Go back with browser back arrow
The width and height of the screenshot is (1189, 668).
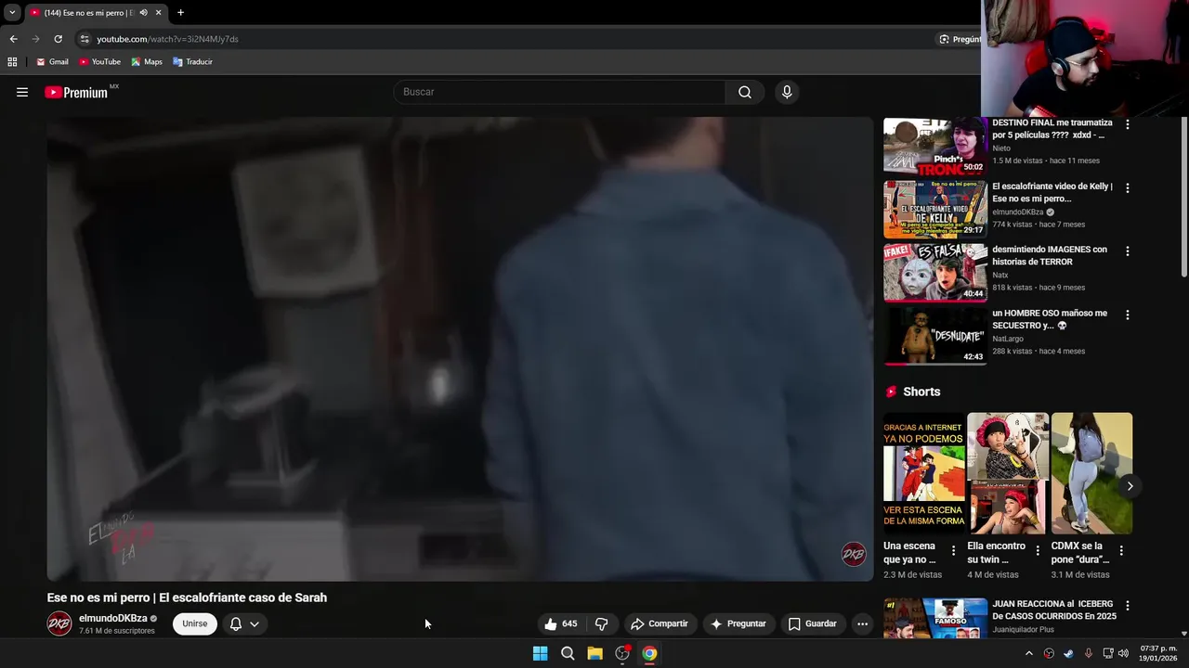coord(13,39)
